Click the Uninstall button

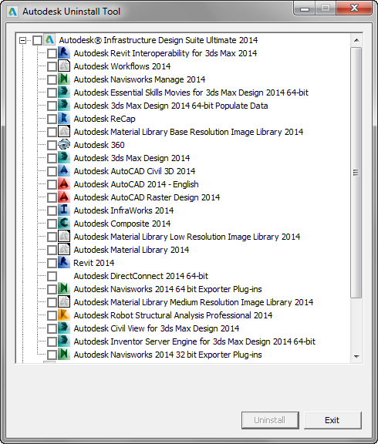270,420
